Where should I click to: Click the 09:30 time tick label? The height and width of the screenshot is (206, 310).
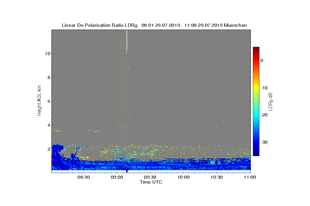pyautogui.click(x=150, y=177)
